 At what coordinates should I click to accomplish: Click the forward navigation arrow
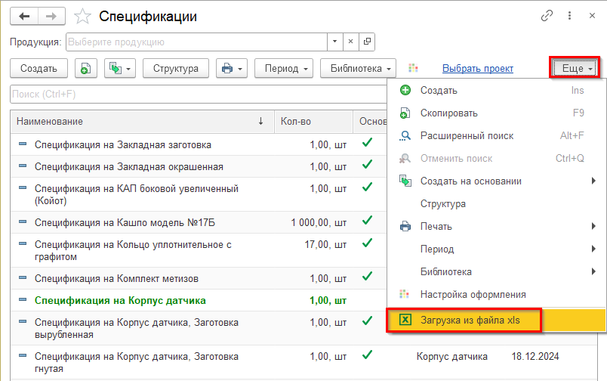point(51,16)
